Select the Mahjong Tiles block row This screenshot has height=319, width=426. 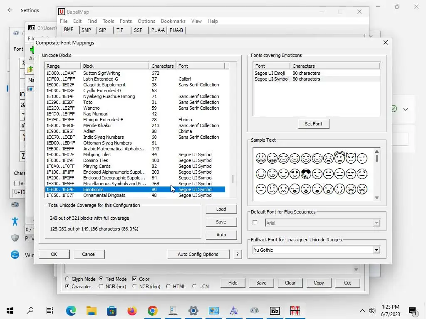coord(135,155)
